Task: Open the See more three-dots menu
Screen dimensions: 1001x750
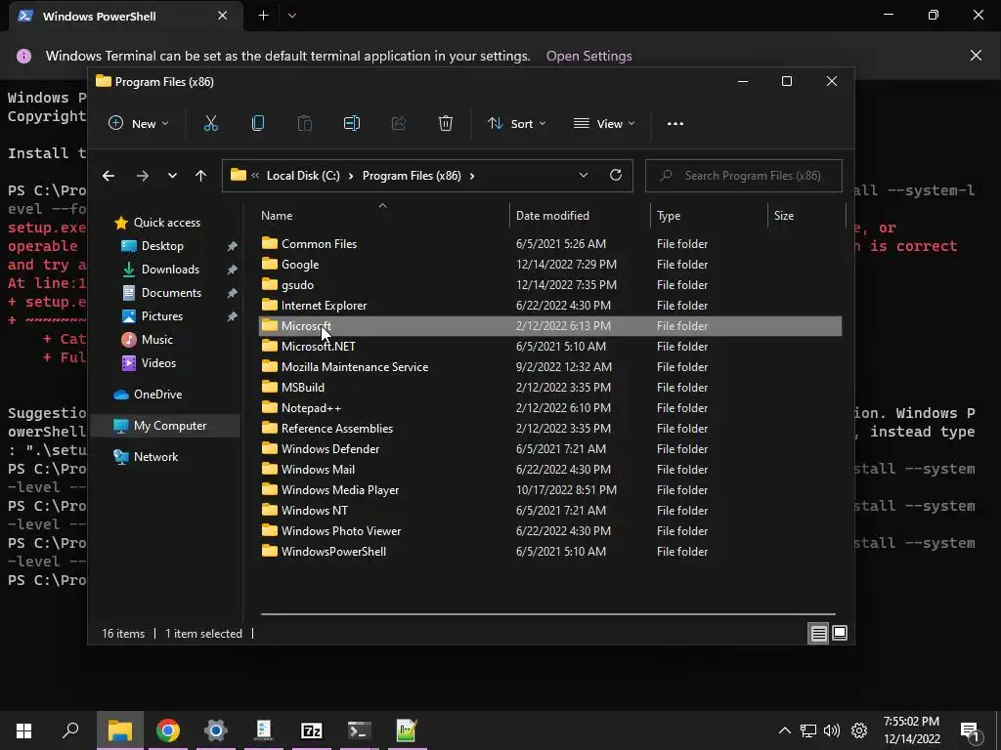Action: (x=675, y=124)
